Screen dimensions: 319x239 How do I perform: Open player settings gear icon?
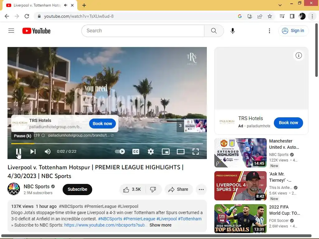click(x=151, y=152)
